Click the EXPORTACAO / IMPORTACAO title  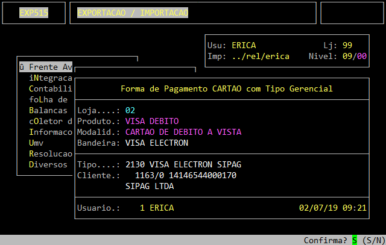pyautogui.click(x=133, y=13)
